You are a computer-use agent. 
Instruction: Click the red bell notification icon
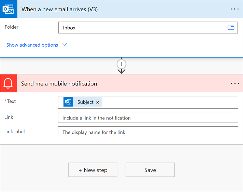8,84
